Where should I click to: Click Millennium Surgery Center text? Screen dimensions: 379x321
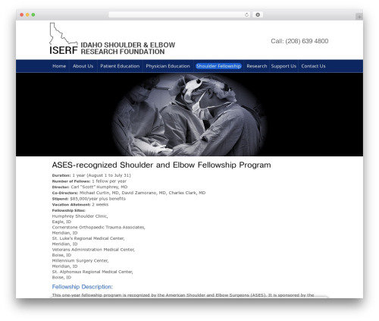80,260
